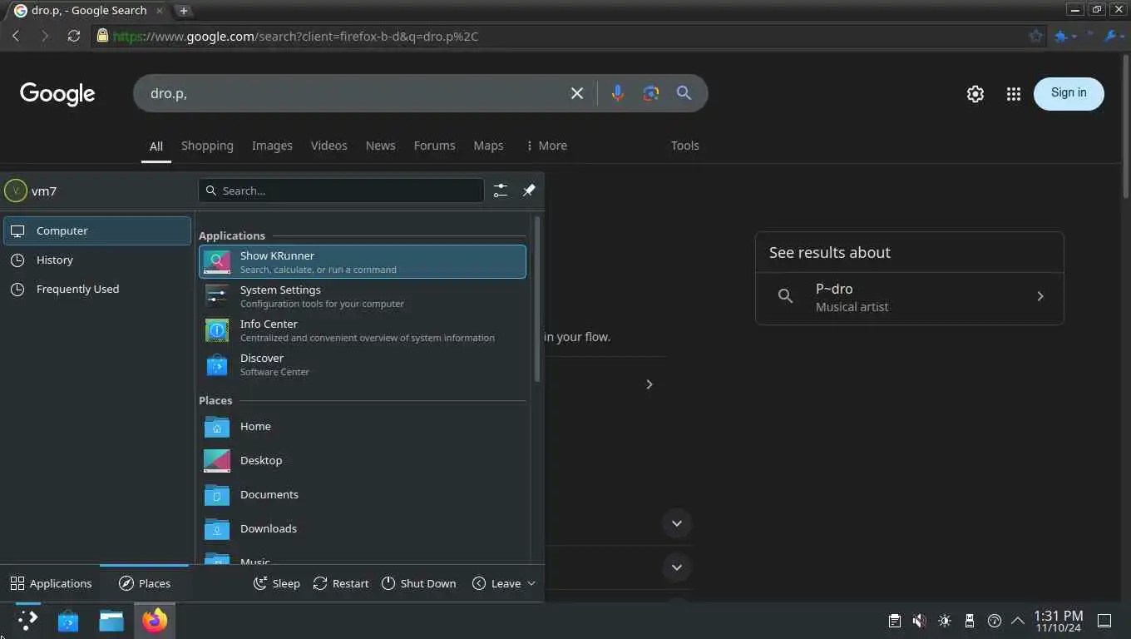1131x639 pixels.
Task: Switch to the Places launcher tab
Action: (x=145, y=583)
